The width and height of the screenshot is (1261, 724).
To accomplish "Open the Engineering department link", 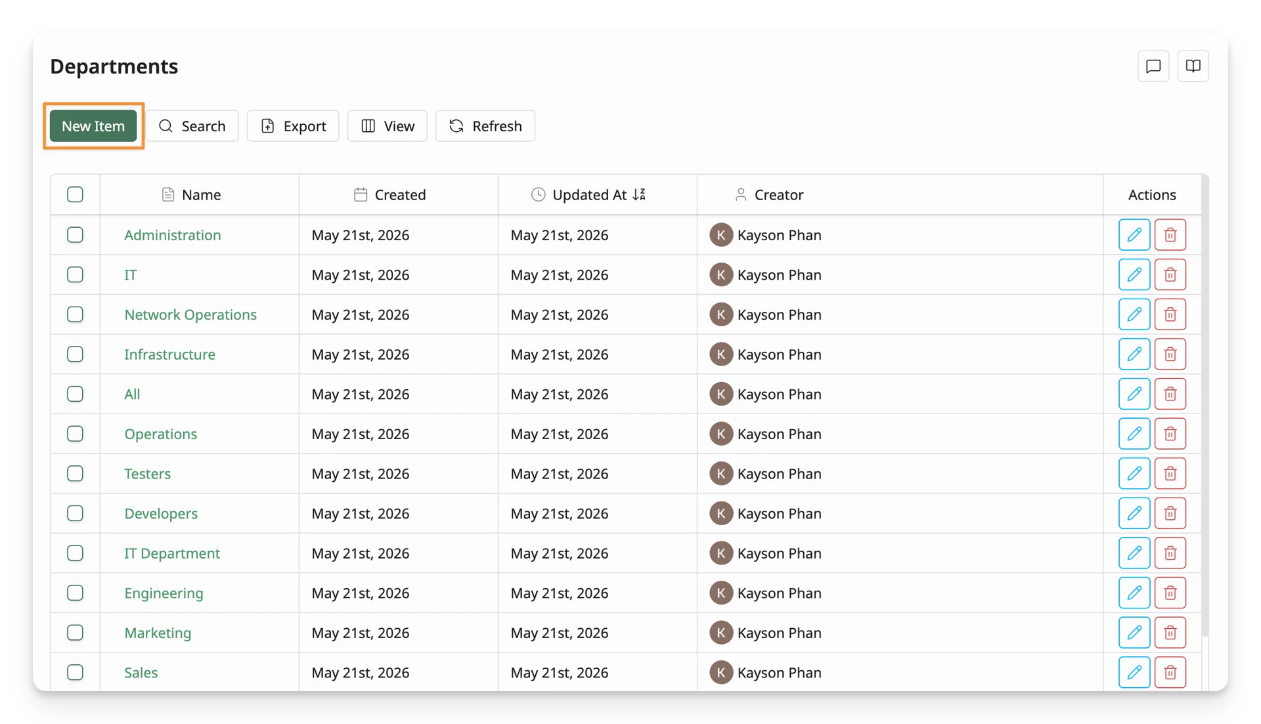I will point(164,593).
